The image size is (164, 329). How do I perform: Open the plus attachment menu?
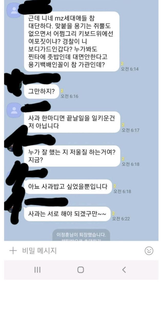pos(13,251)
